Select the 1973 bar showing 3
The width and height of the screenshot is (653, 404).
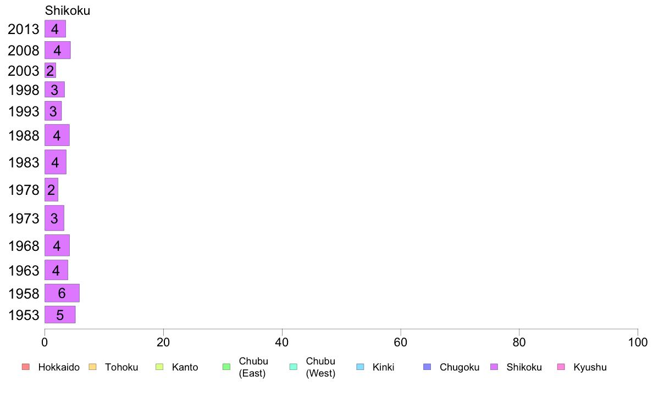point(54,218)
